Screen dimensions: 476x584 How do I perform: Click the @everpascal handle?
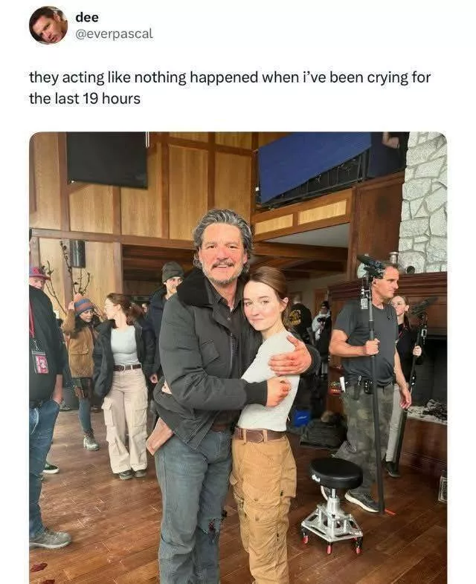pyautogui.click(x=114, y=34)
